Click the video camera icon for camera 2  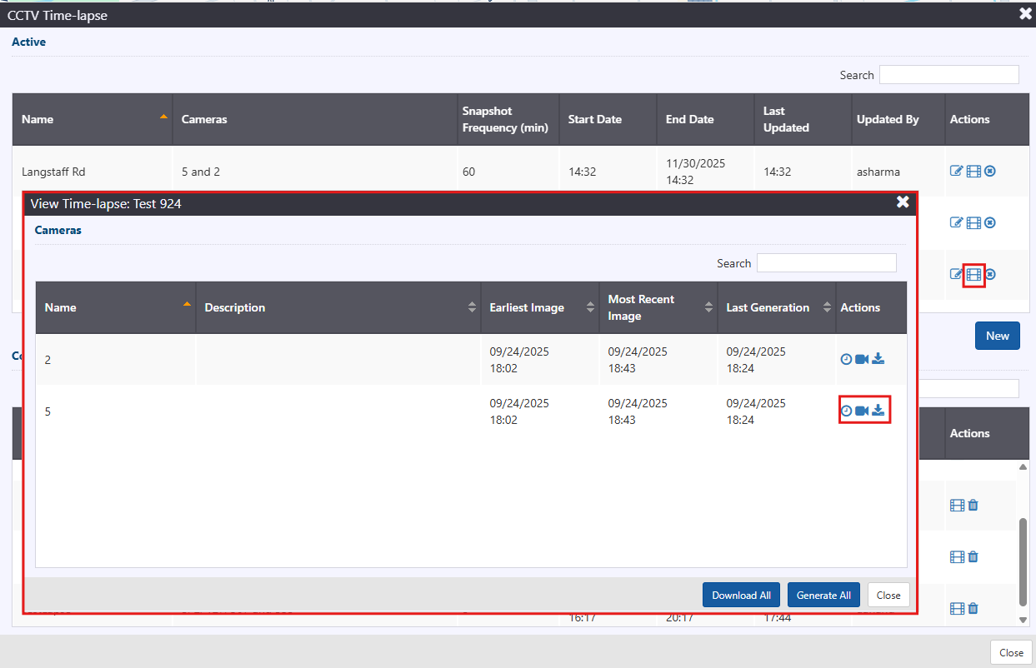(862, 359)
